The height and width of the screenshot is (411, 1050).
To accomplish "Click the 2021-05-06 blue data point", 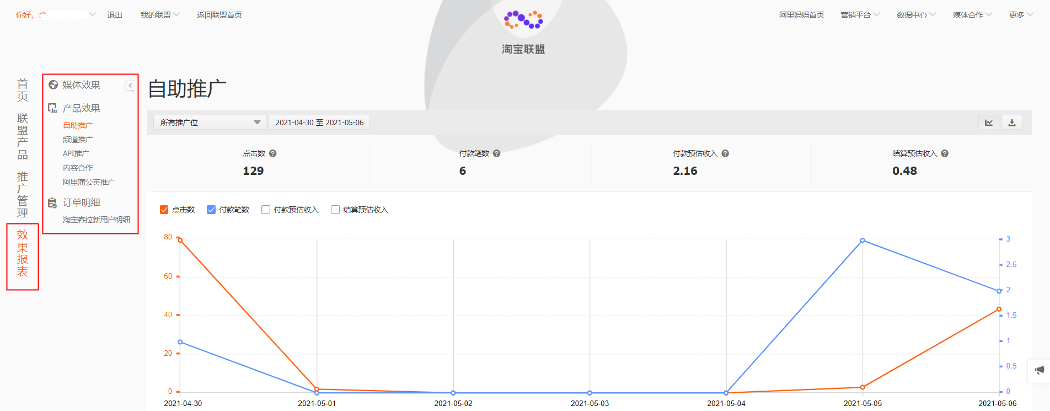I will coord(999,291).
